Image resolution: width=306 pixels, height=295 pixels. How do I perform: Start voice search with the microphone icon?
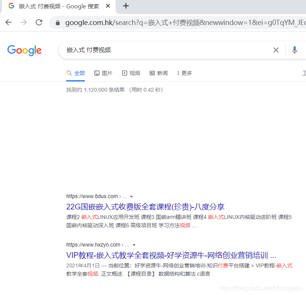tap(294, 50)
